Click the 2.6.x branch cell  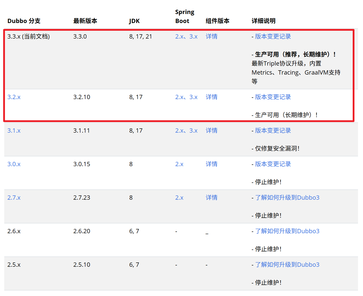click(x=14, y=231)
